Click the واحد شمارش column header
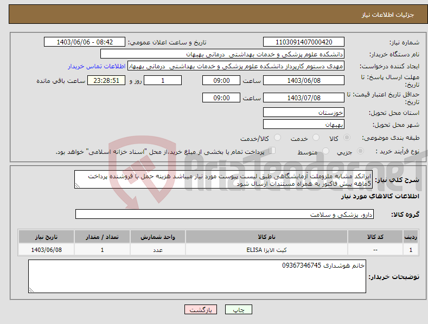The image size is (428, 324). [158, 237]
